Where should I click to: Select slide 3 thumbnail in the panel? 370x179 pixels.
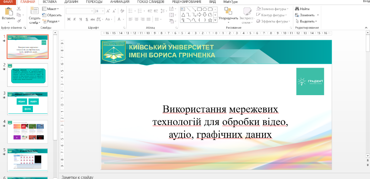(30, 102)
